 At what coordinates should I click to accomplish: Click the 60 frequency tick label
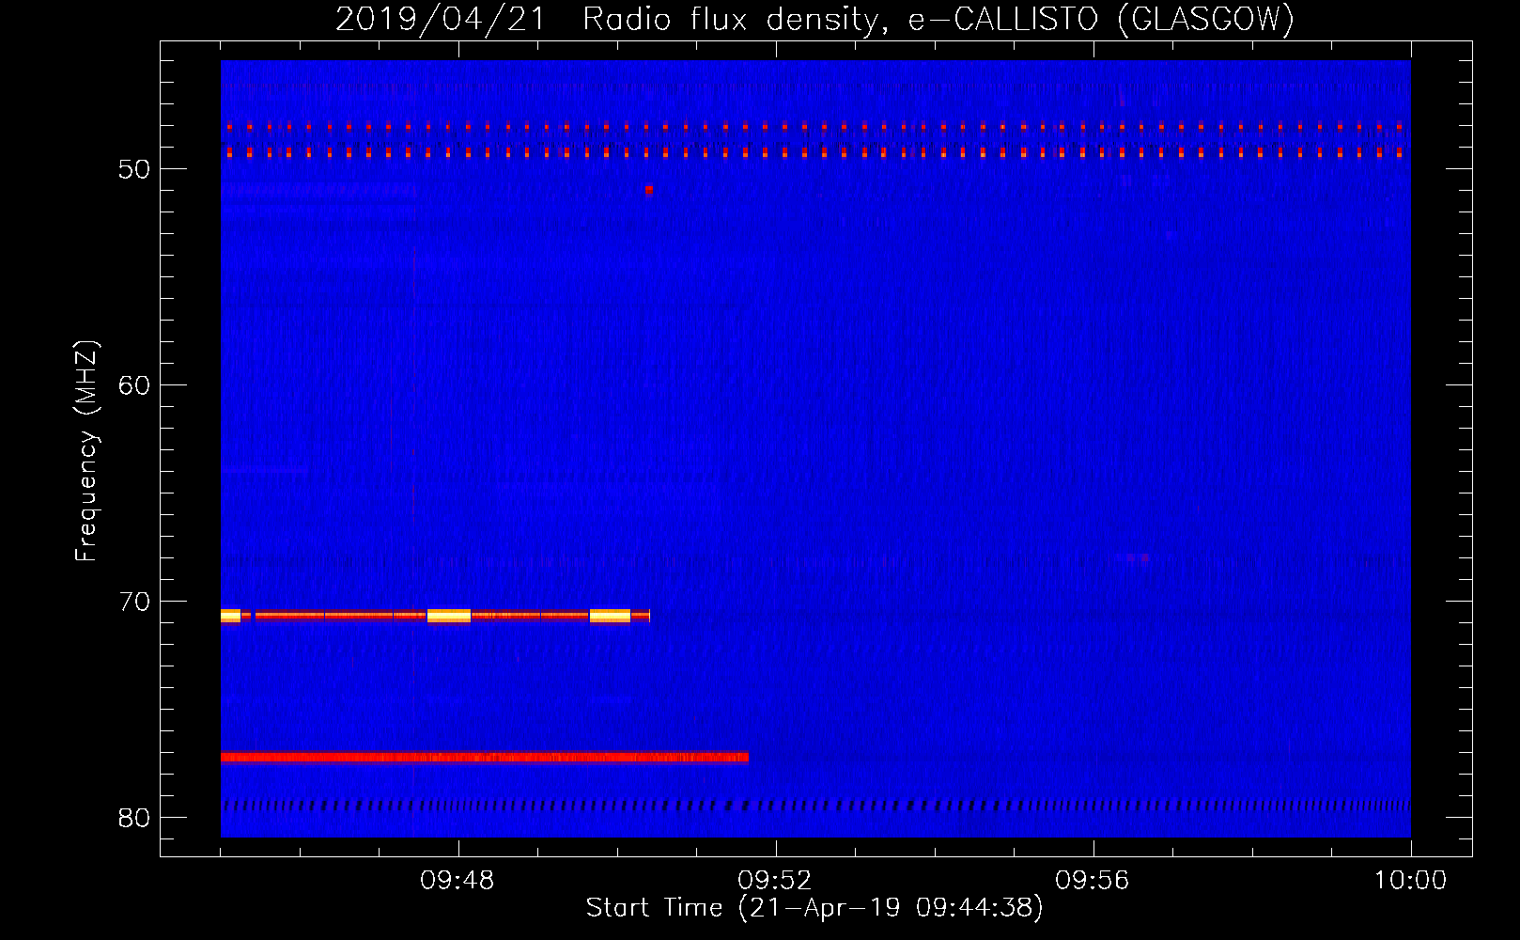[x=135, y=385]
